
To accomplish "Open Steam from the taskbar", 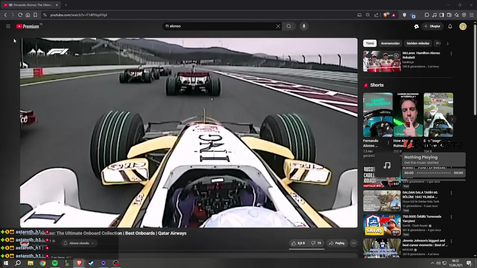I will coord(91,263).
